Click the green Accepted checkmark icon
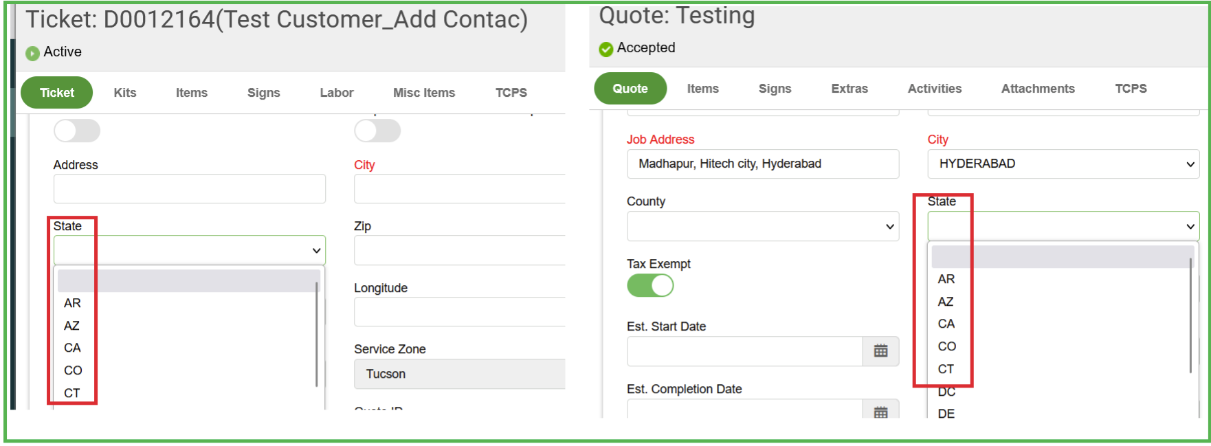Viewport: 1211px width, 446px height. 605,49
